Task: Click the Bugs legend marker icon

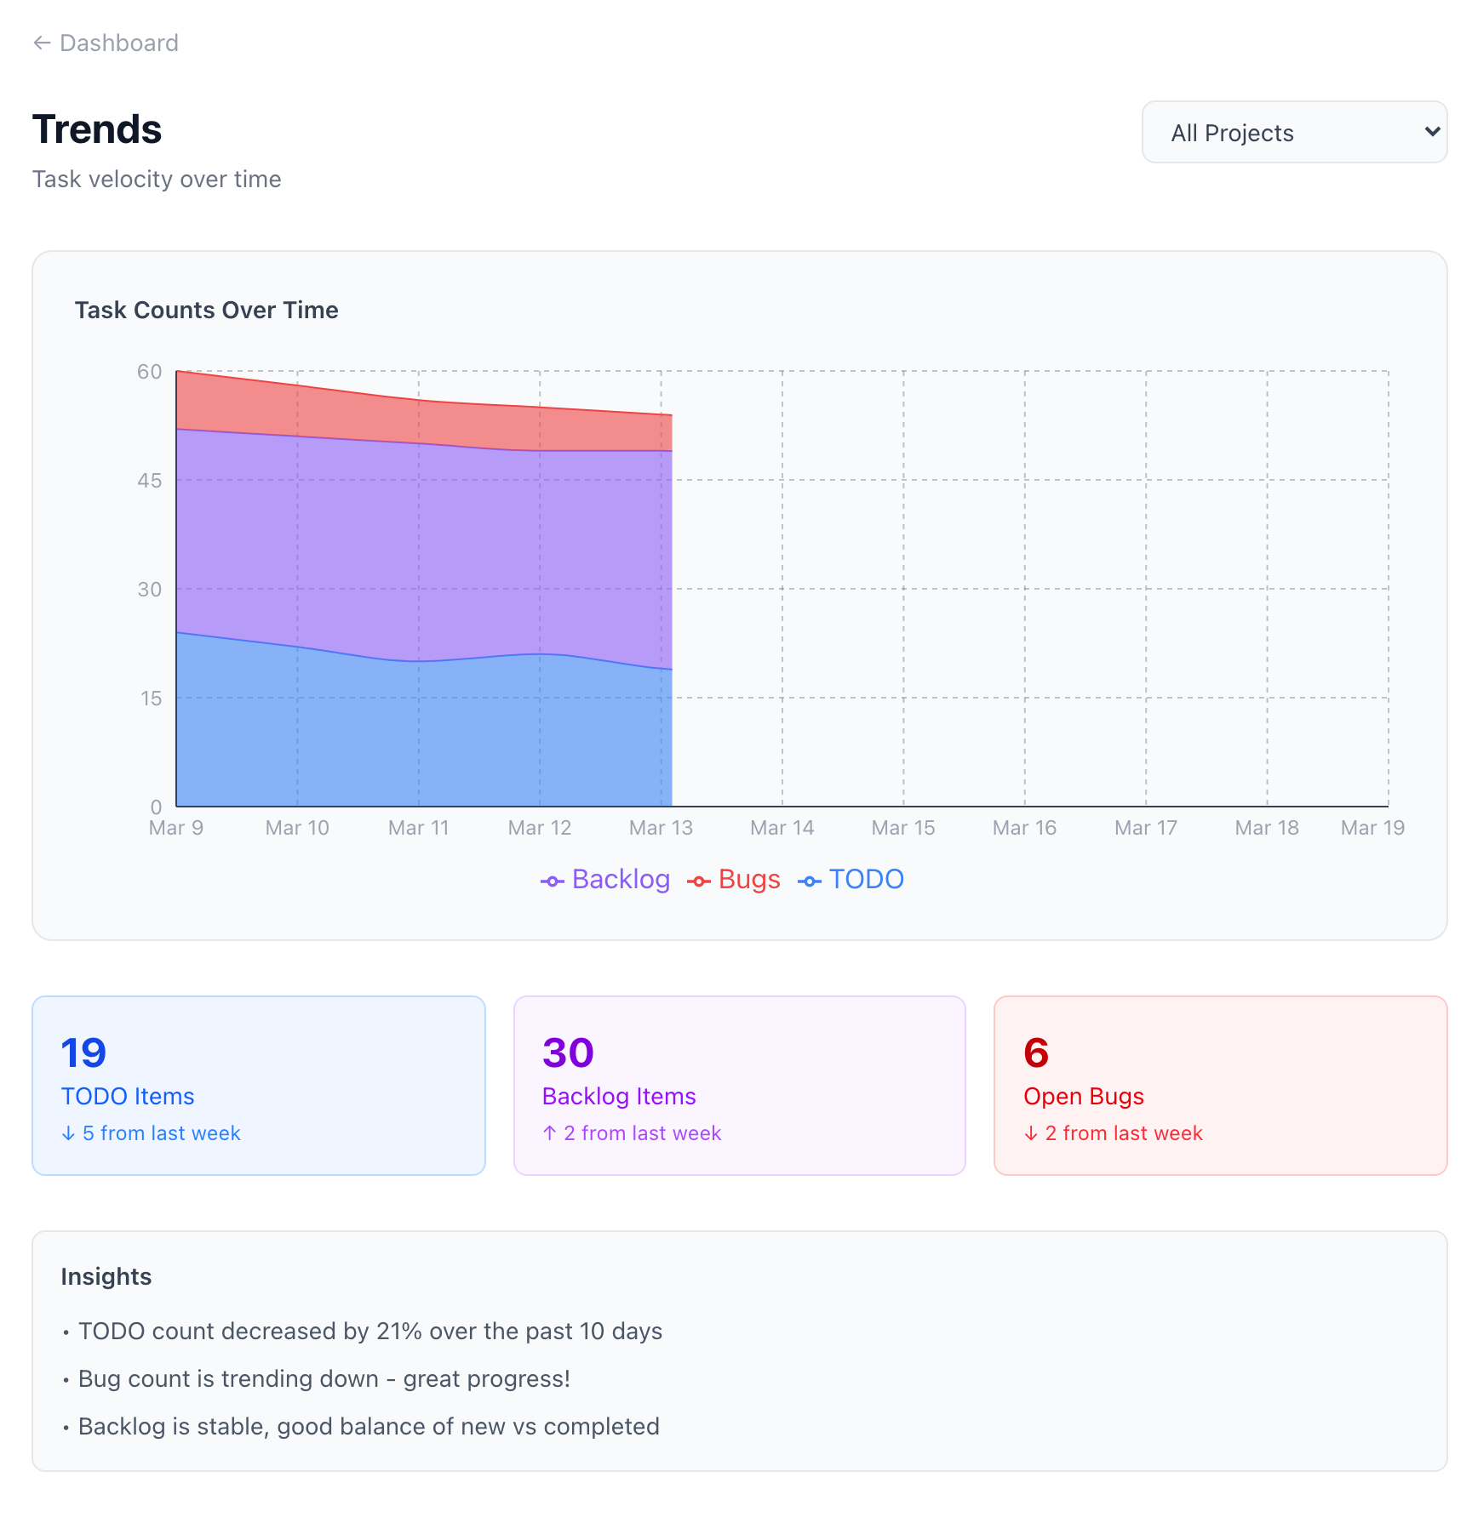Action: tap(698, 881)
